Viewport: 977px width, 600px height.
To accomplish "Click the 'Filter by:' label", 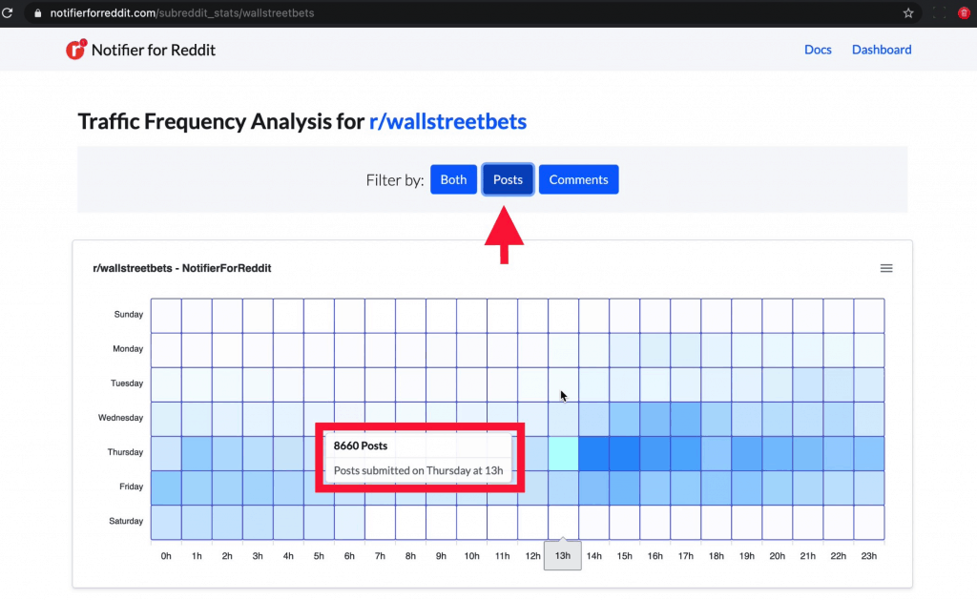I will 394,180.
